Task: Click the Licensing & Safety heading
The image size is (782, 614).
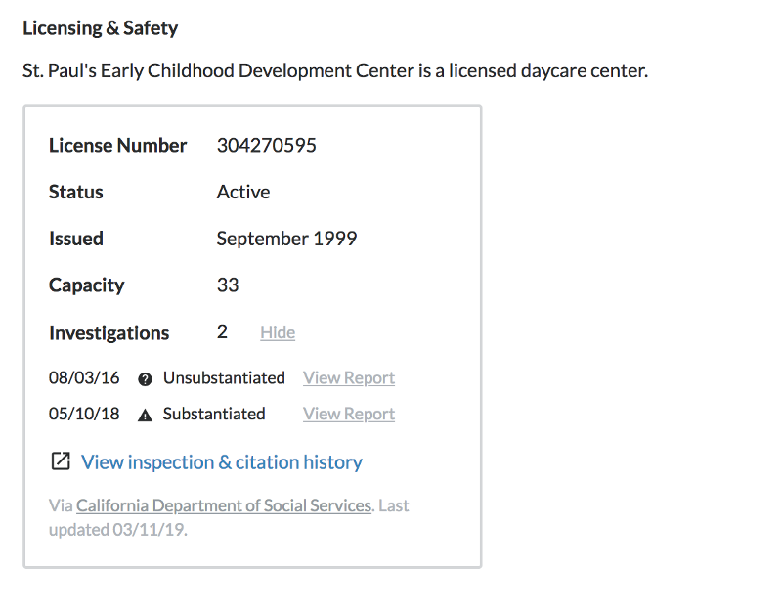Action: click(x=101, y=27)
